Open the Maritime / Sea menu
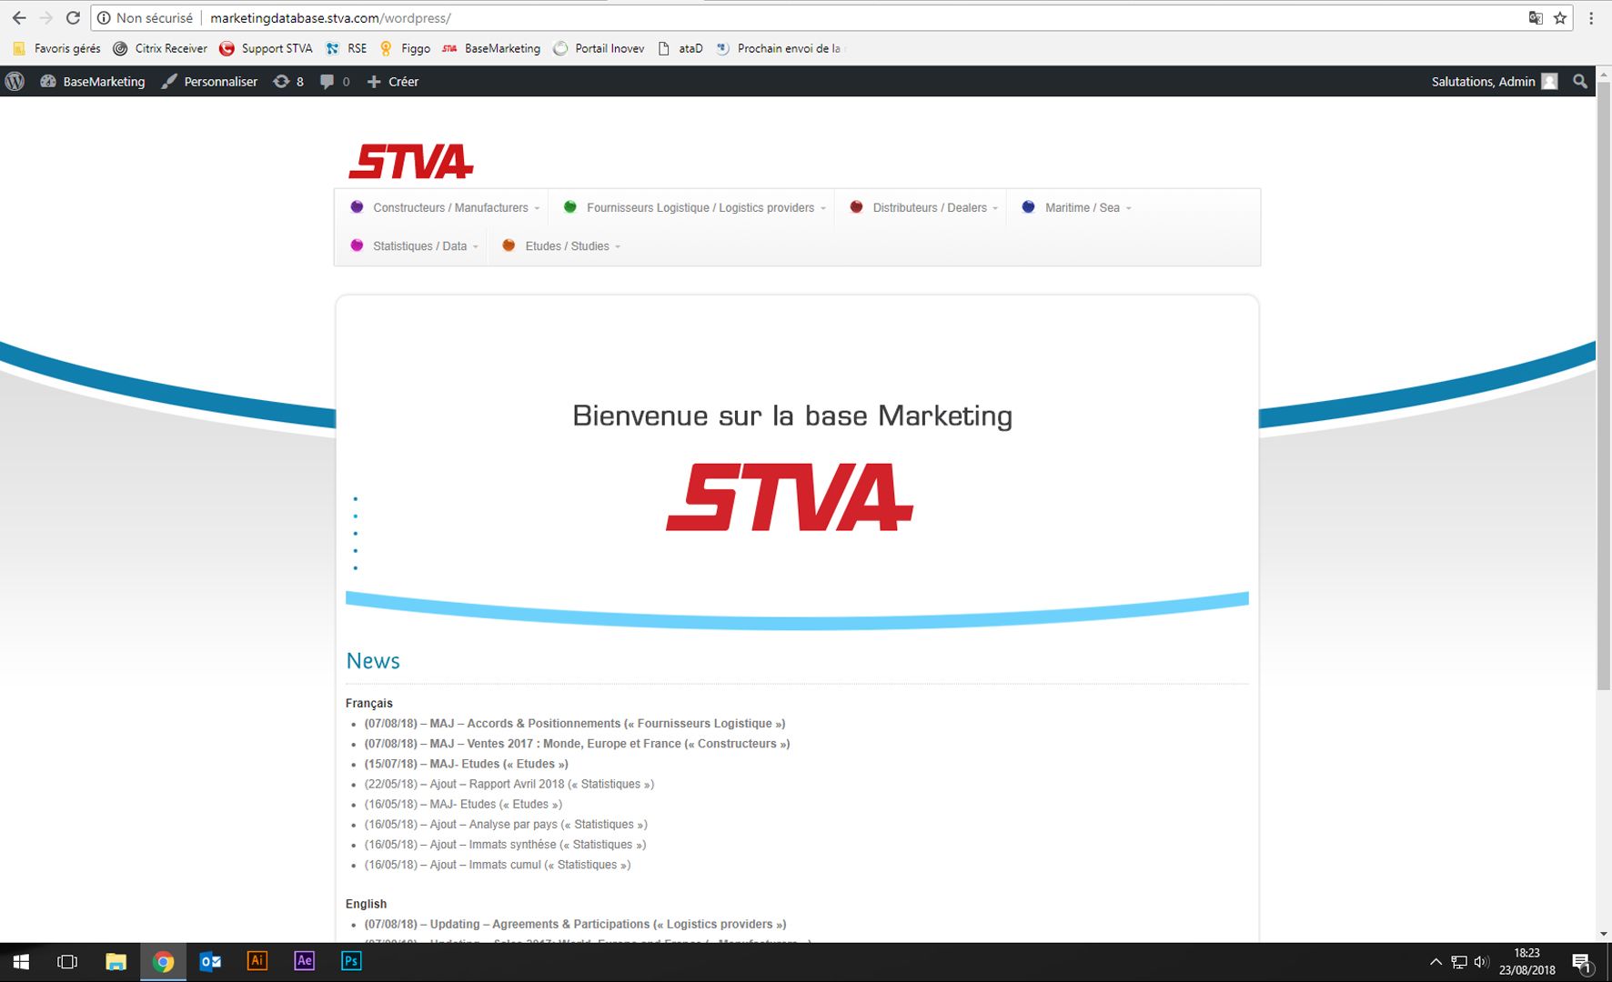Image resolution: width=1612 pixels, height=982 pixels. pyautogui.click(x=1082, y=207)
